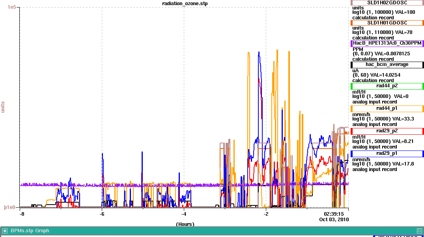The width and height of the screenshot is (424, 237).
Task: Click the BPMs.stp Graph title bar
Action: (x=212, y=231)
